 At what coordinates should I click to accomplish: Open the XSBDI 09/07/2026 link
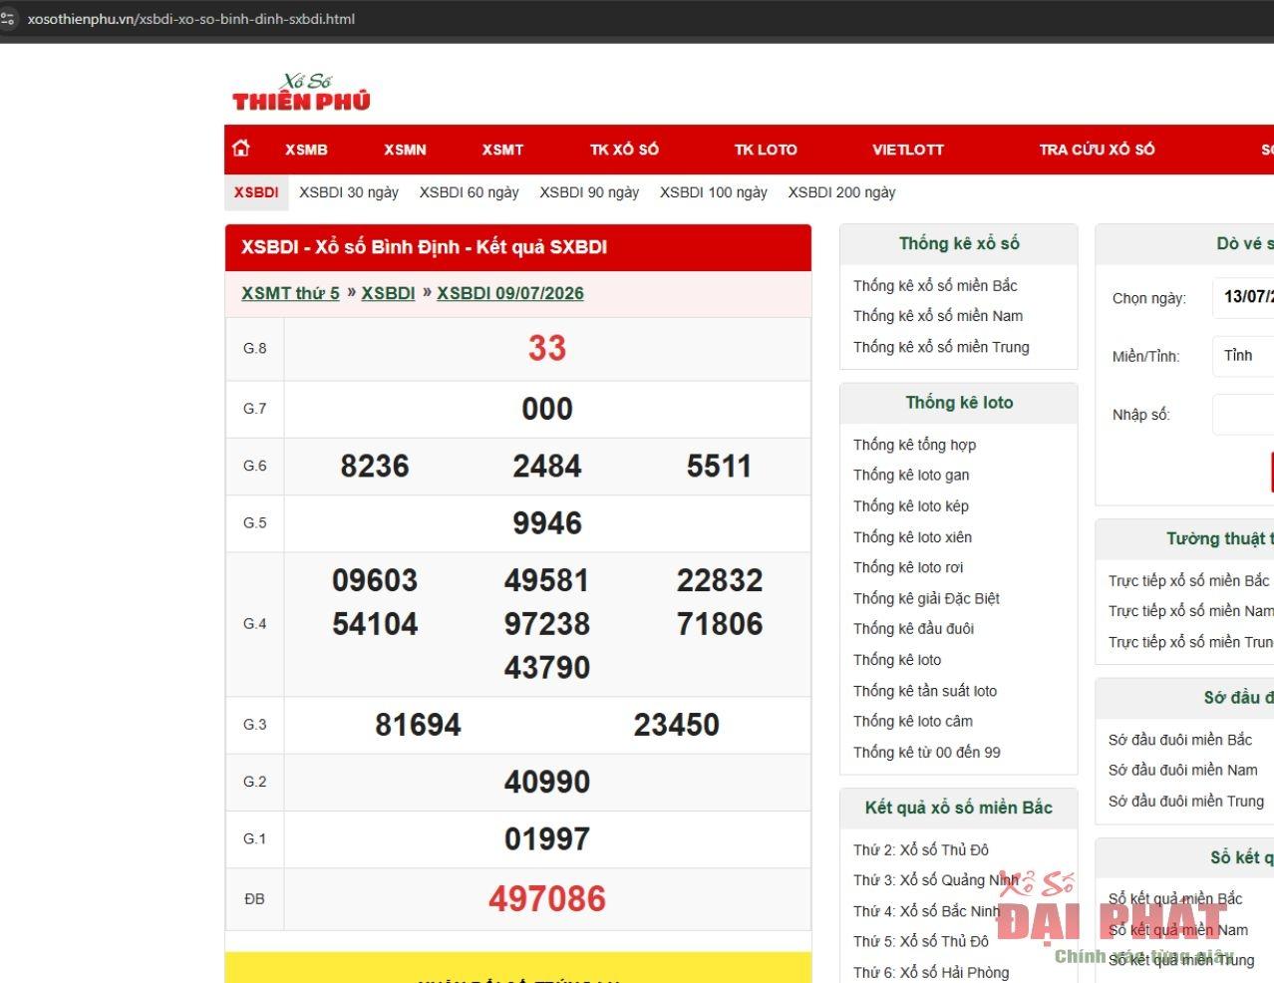click(x=510, y=293)
